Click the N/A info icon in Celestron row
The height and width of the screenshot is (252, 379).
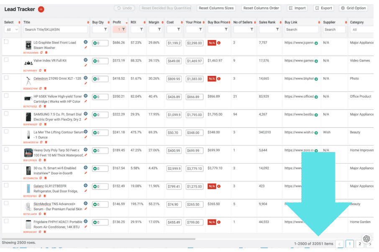click(x=219, y=79)
